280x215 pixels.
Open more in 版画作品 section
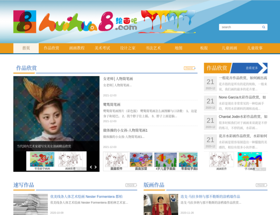[261, 185]
